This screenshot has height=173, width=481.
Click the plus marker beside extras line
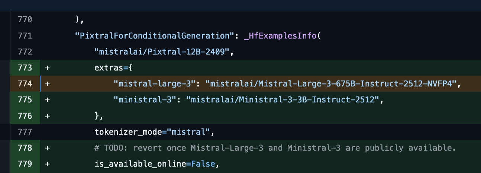point(48,68)
